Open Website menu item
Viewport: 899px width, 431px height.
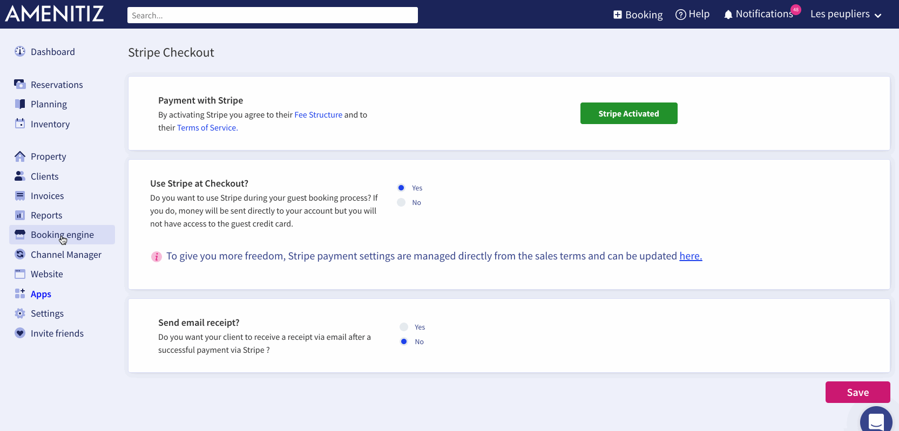[x=47, y=274]
